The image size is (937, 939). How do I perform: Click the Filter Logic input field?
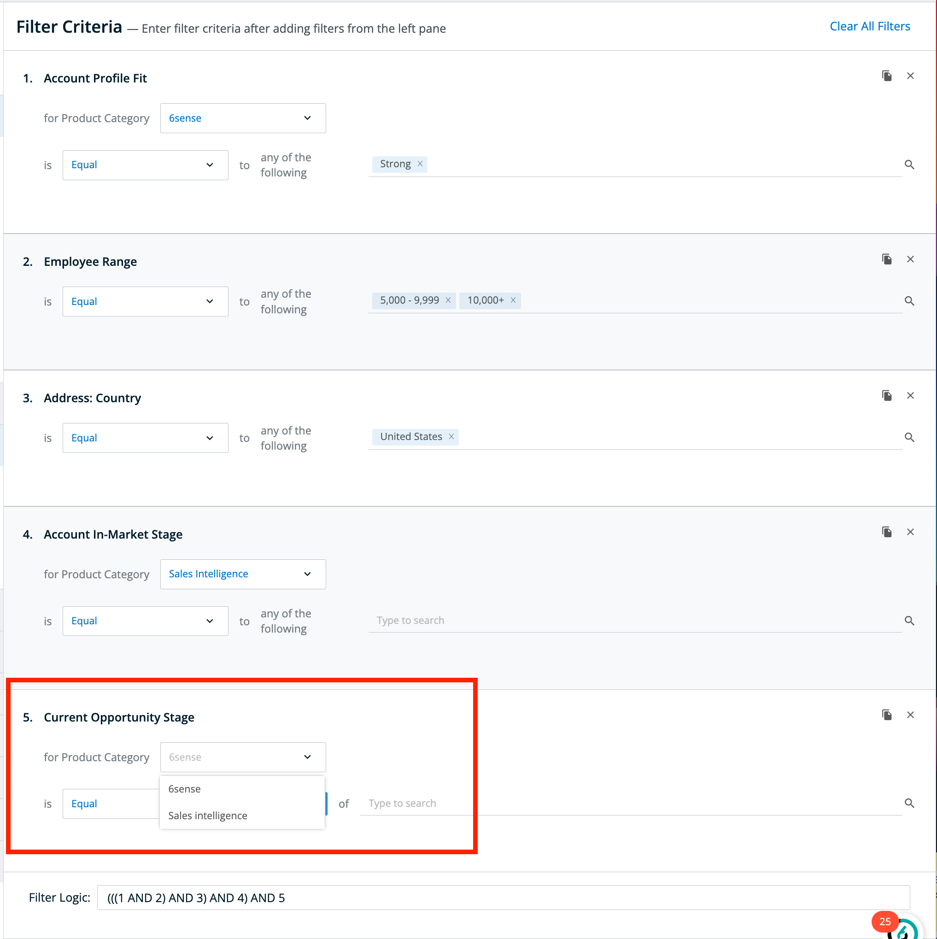(x=503, y=898)
